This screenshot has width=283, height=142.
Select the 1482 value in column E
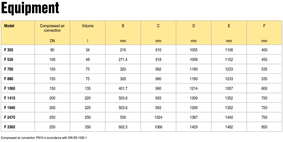(x=229, y=127)
